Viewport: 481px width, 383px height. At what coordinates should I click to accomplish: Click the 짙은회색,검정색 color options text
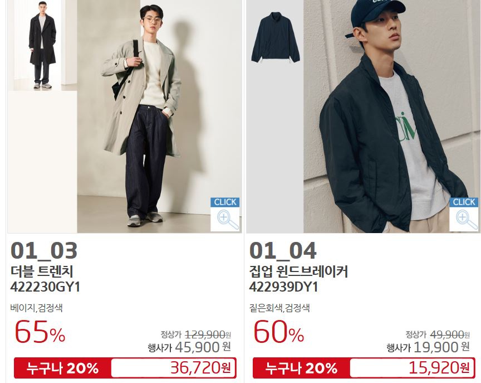point(279,308)
